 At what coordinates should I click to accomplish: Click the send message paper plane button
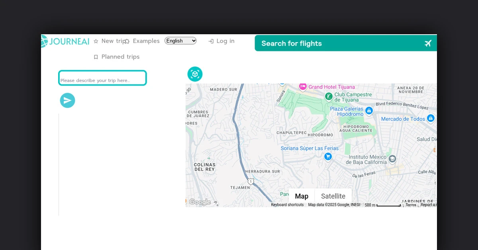[67, 100]
